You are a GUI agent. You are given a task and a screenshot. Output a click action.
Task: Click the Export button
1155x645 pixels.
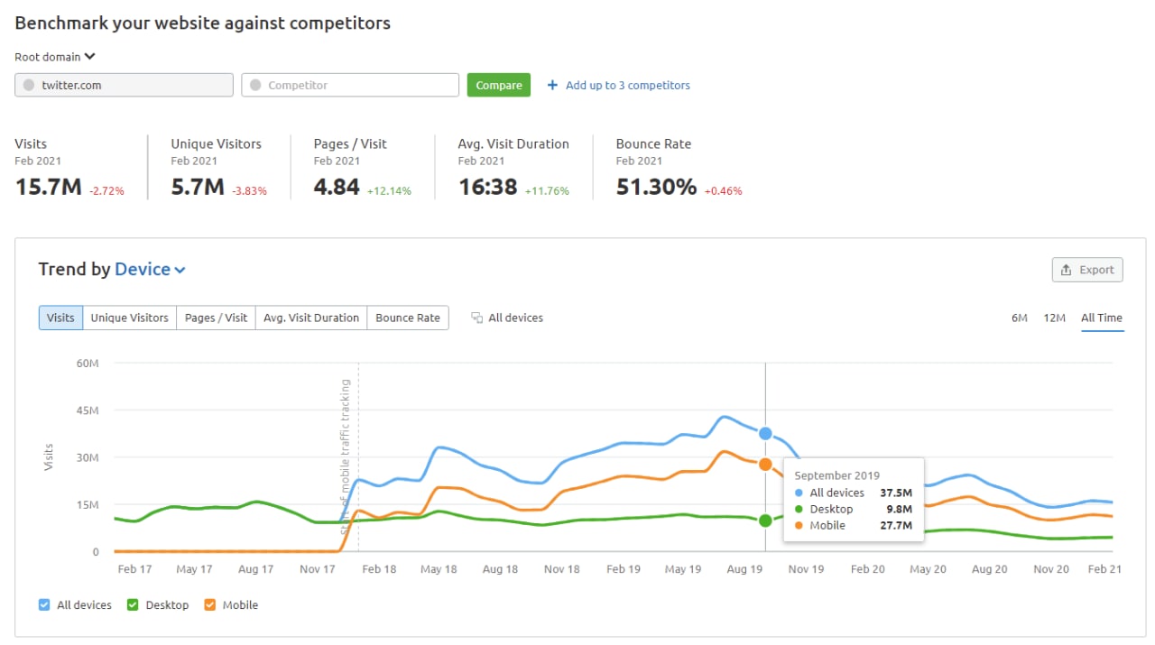[1087, 270]
